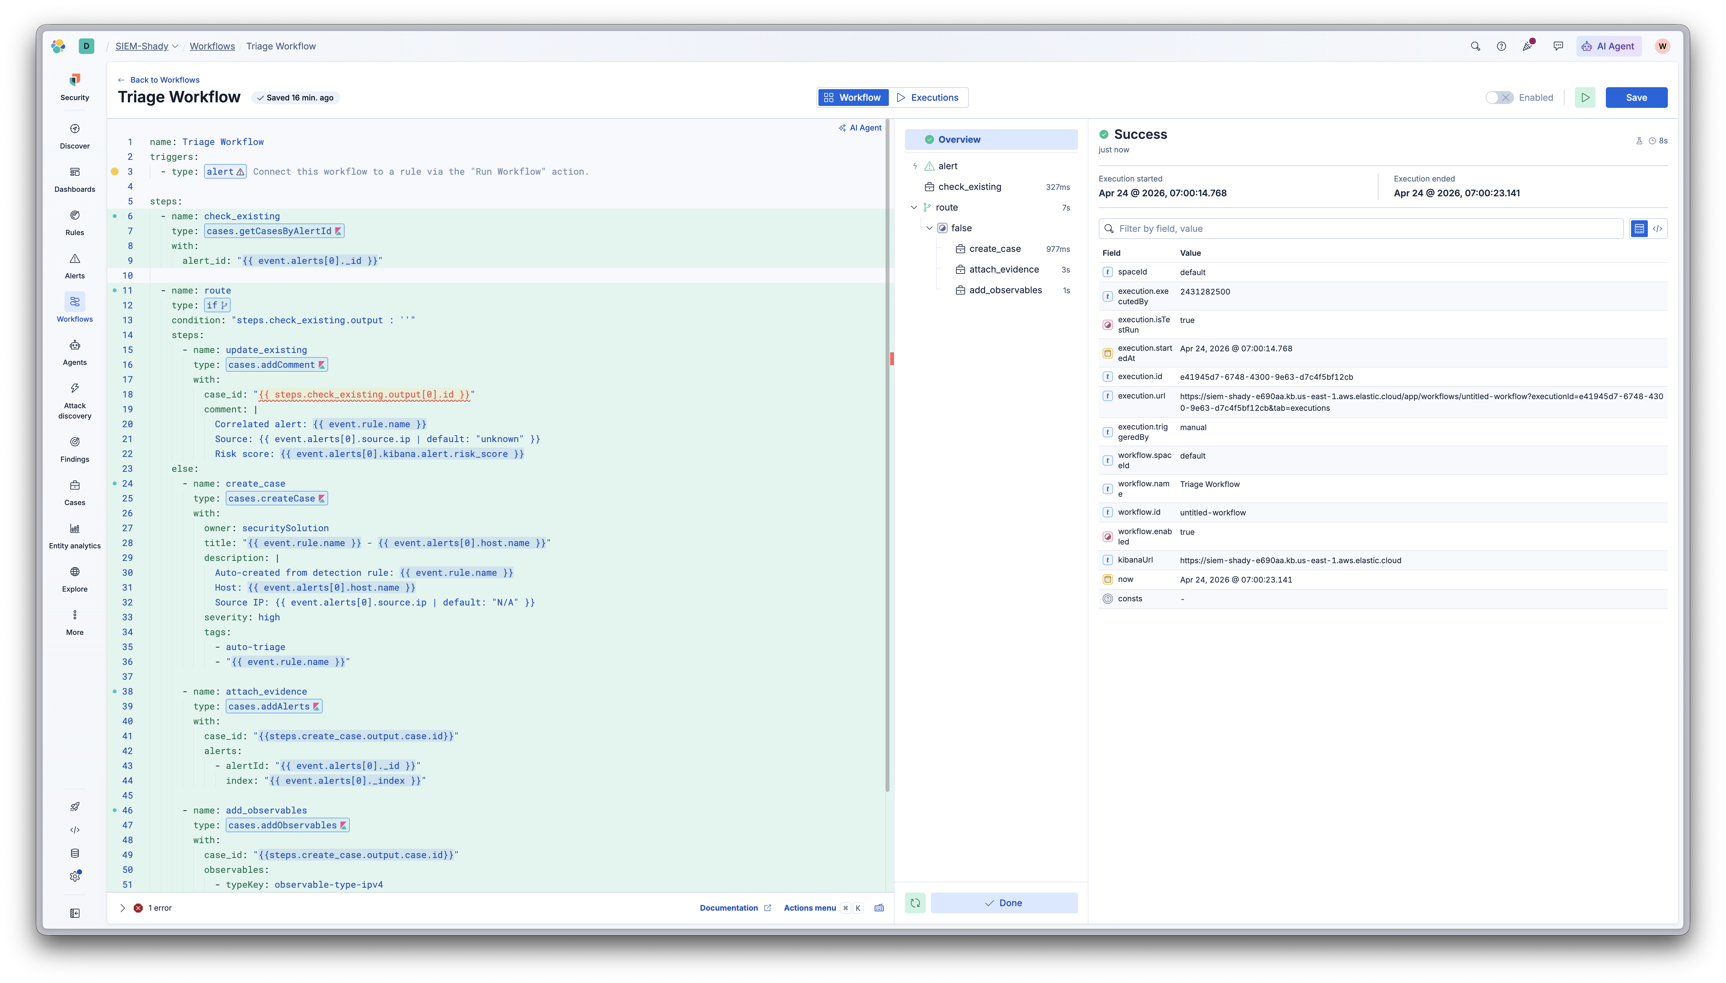
Task: Open the feedback chat icon
Action: [1558, 46]
